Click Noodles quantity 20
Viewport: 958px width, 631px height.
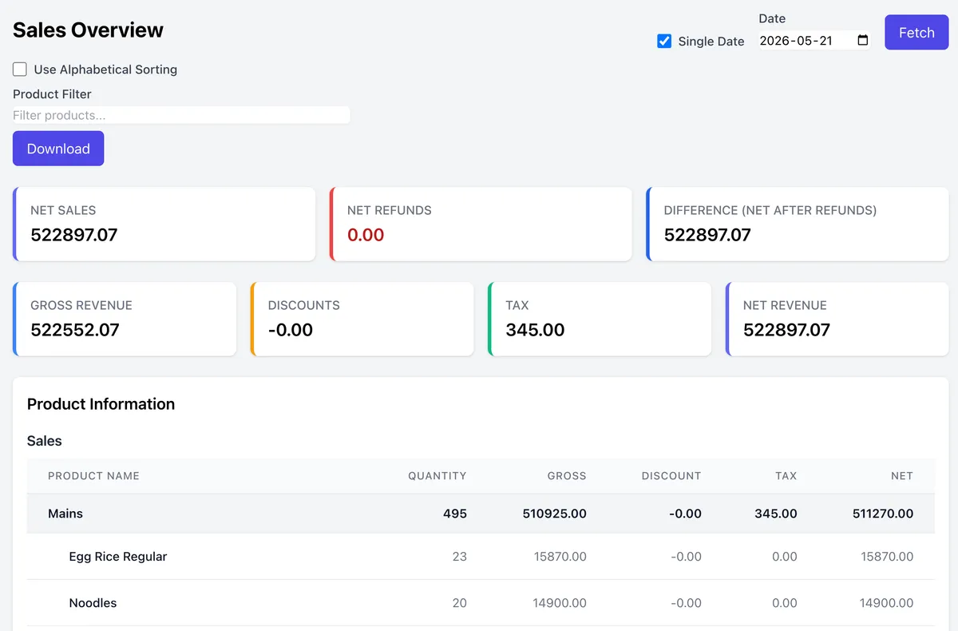pyautogui.click(x=460, y=603)
